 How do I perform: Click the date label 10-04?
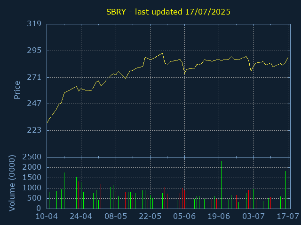47,217
